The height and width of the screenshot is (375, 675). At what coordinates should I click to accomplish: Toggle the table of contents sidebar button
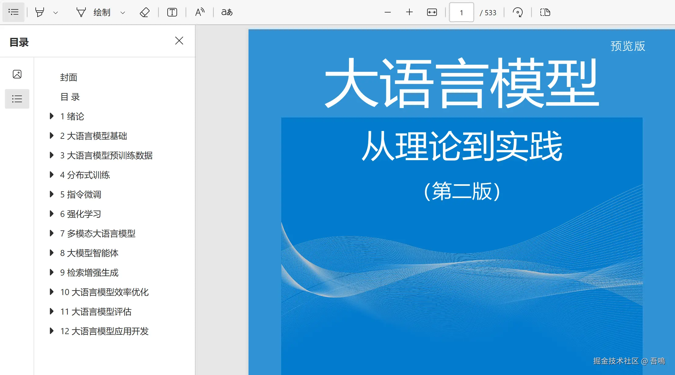click(13, 12)
